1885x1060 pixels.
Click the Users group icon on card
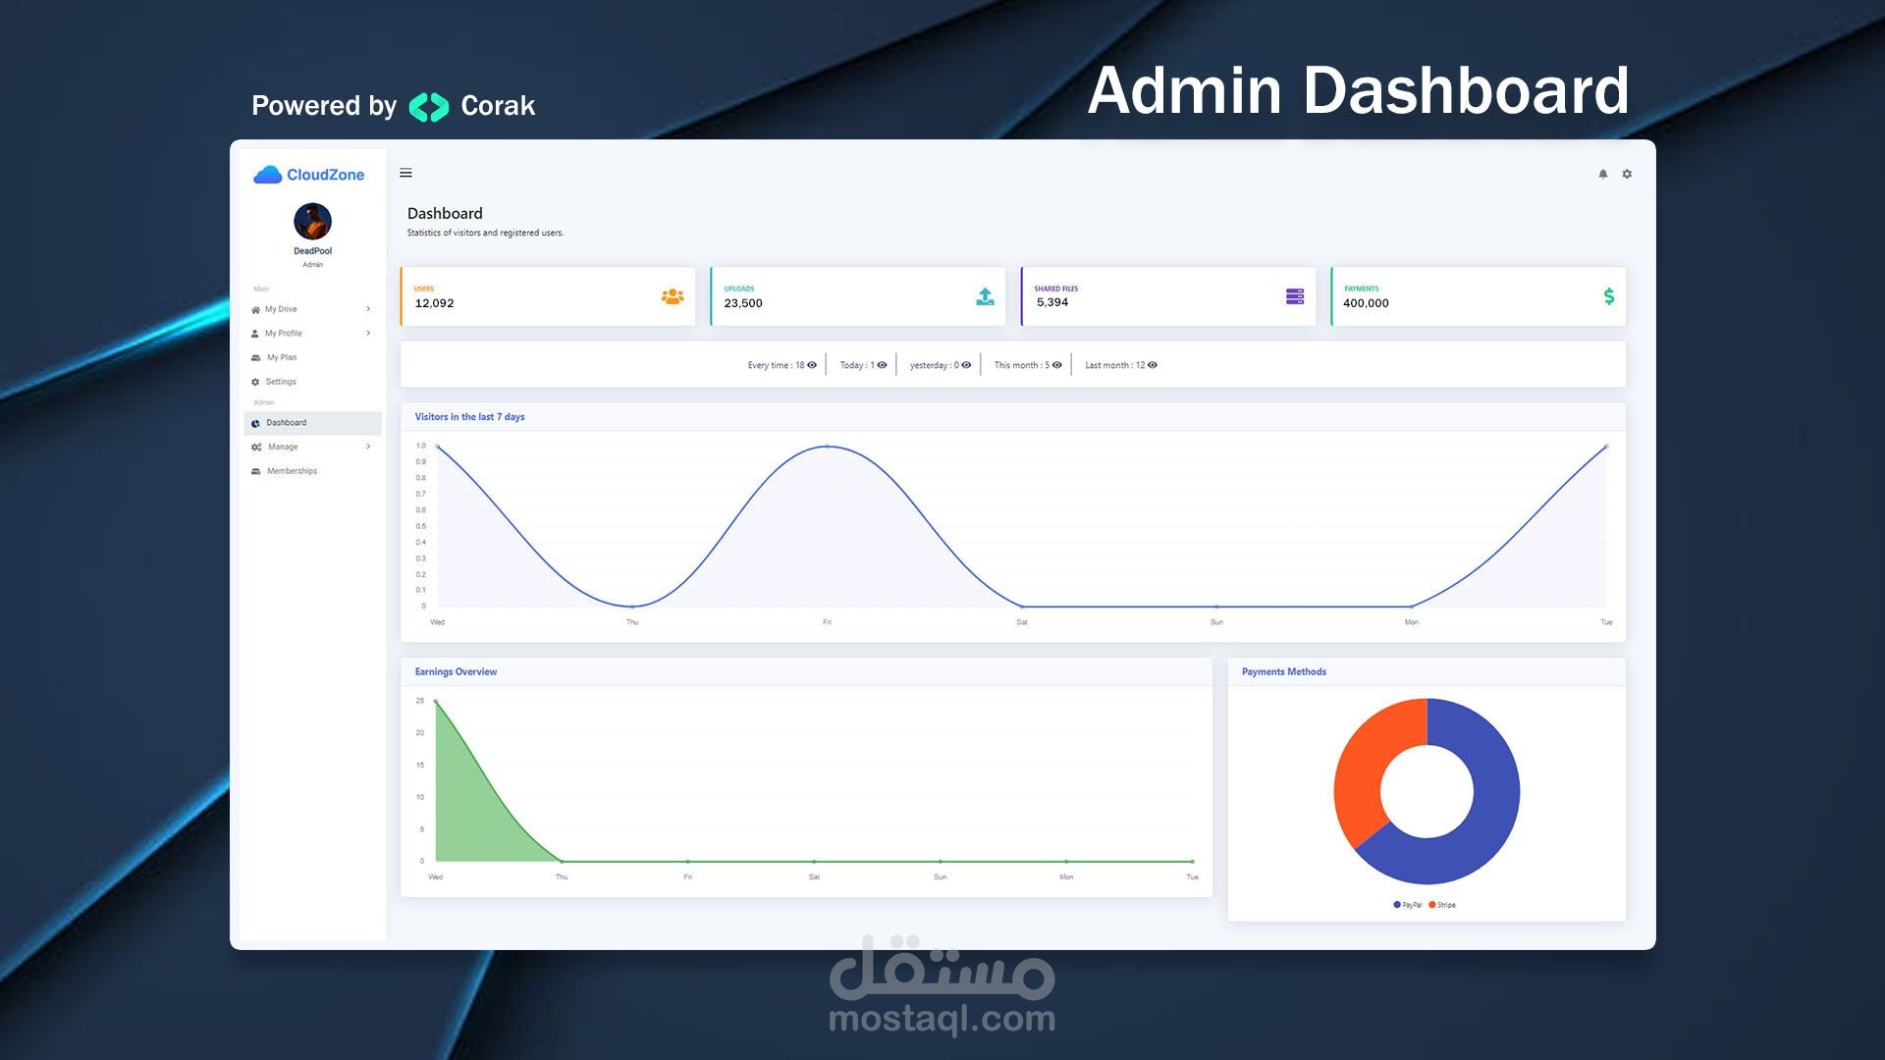click(x=673, y=296)
